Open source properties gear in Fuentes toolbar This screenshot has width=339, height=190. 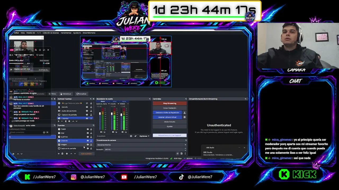point(67,154)
